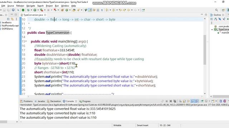This screenshot has height=128, width=229.
Task: Click the editor vertical scrollbar thumb
Action: [x=205, y=50]
